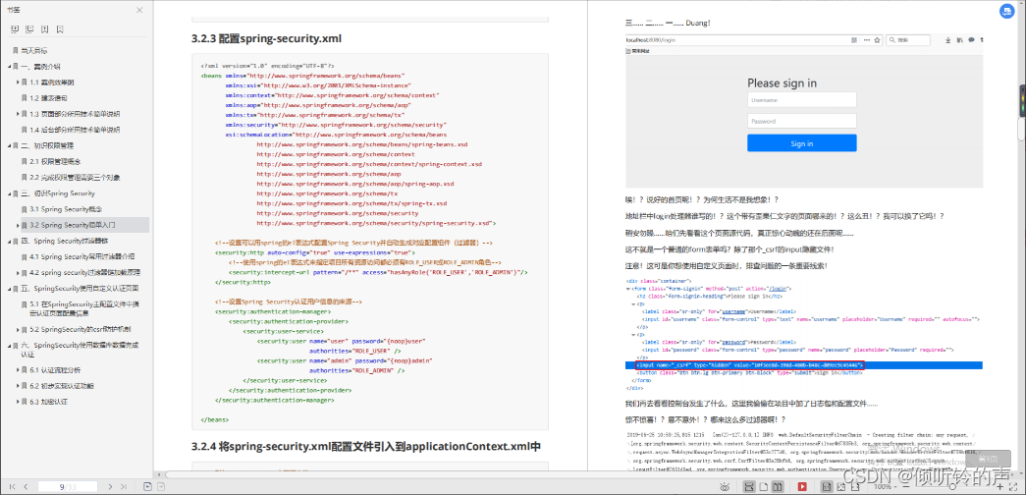This screenshot has width=1026, height=495.
Task: Enable continuous page scrolling view
Action: coord(750,486)
